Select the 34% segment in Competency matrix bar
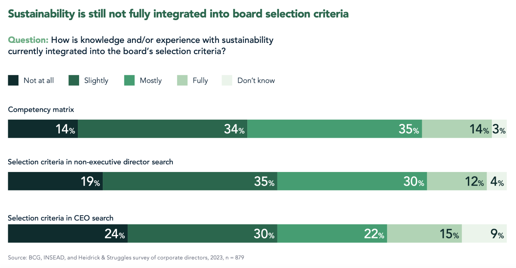 [x=163, y=129]
